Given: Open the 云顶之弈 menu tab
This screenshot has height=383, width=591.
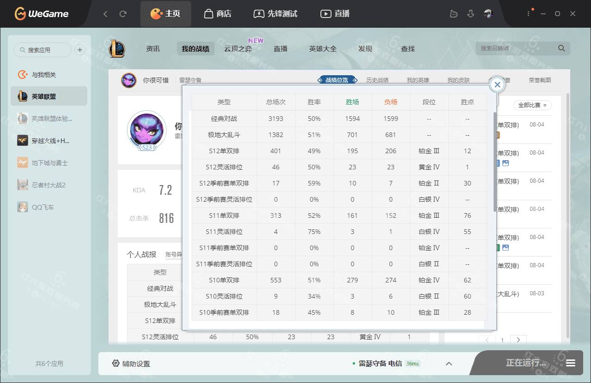Looking at the screenshot, I should 238,48.
